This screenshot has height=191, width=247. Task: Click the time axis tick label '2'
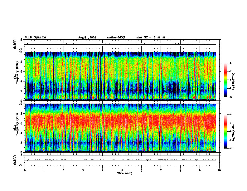[x=64, y=170]
